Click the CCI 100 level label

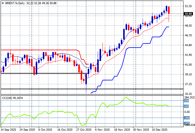point(186,106)
